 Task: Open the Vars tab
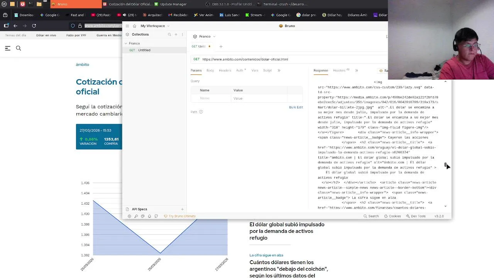[x=255, y=70]
